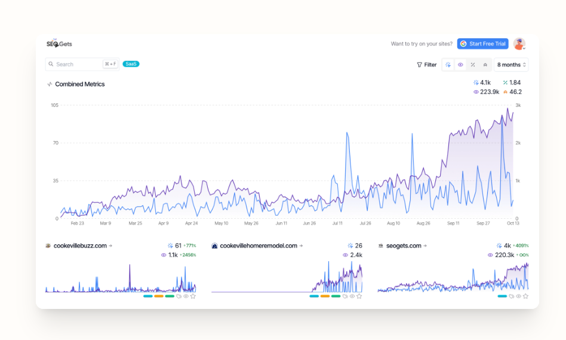Image resolution: width=566 pixels, height=340 pixels.
Task: Select the teal tag swatch on seogets.com
Action: (502, 296)
